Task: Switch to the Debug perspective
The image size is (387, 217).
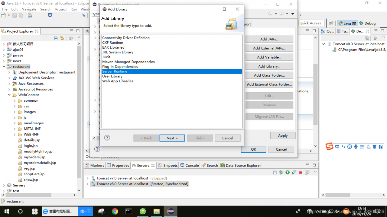Action: (x=367, y=23)
